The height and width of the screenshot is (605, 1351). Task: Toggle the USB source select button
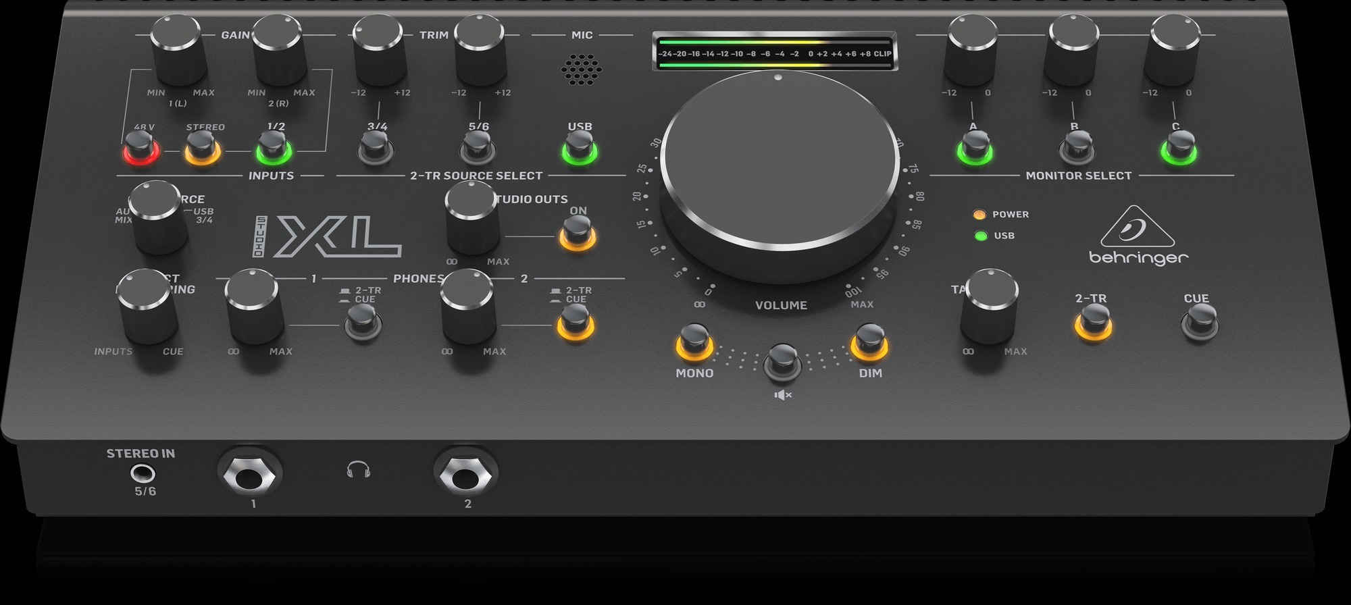tap(580, 149)
